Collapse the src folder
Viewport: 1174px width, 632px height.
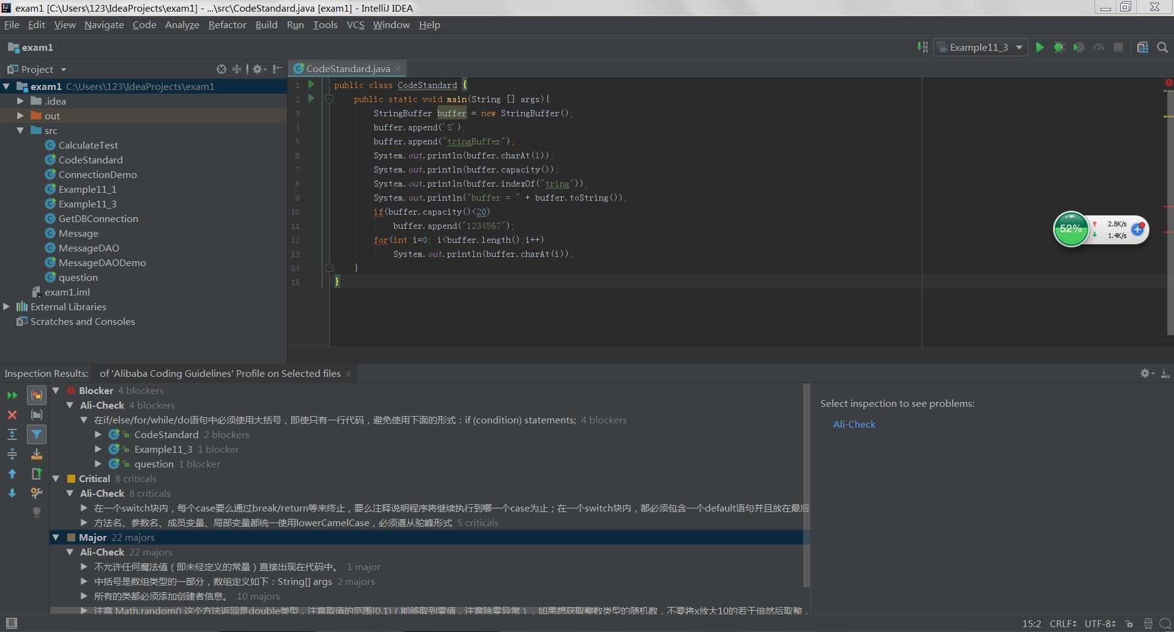(x=20, y=130)
